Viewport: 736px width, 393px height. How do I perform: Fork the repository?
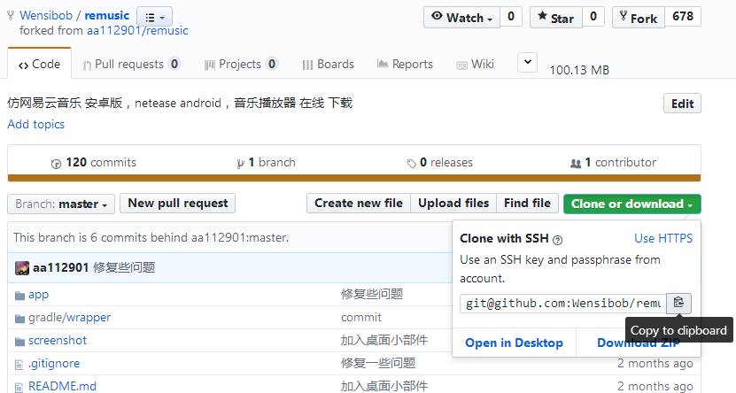tap(639, 18)
